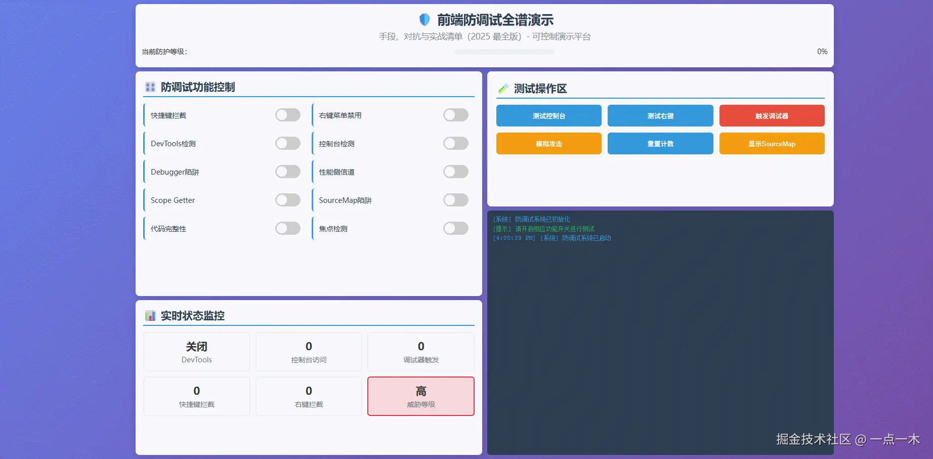Toggle the DevTools检测 switch on
933x459 pixels.
287,143
